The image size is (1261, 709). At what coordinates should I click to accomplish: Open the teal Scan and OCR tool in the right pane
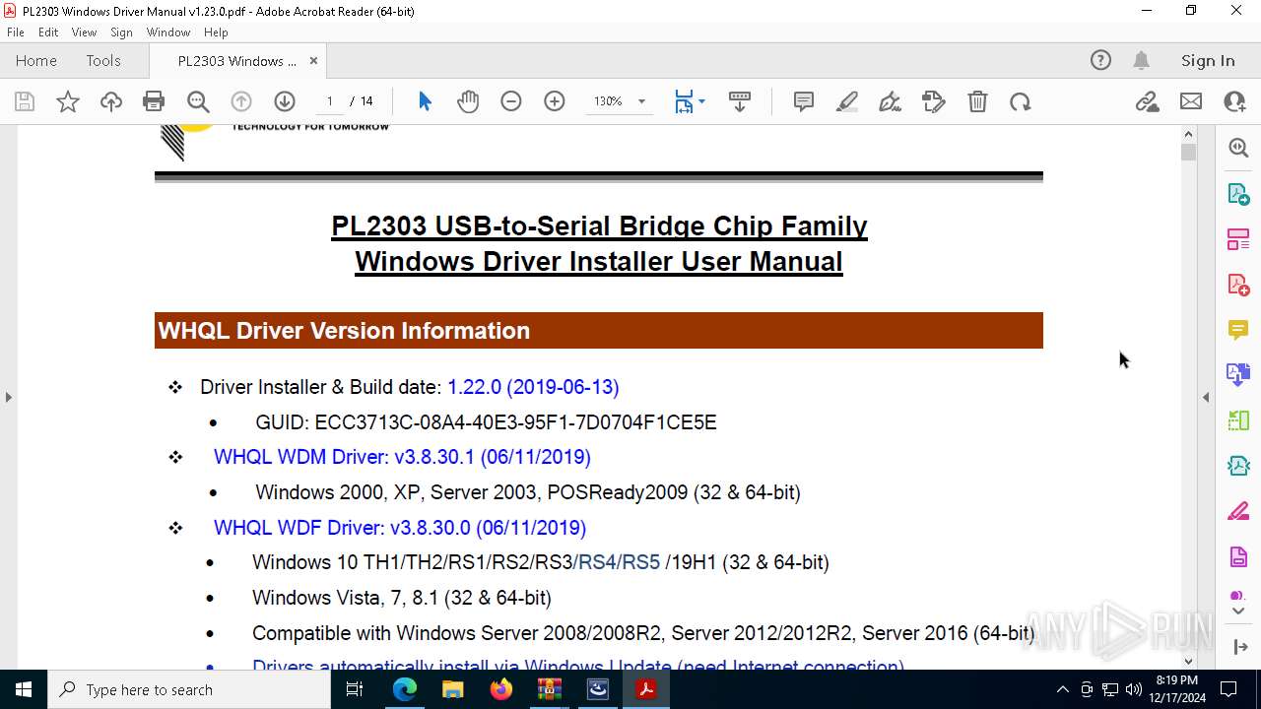1238,466
